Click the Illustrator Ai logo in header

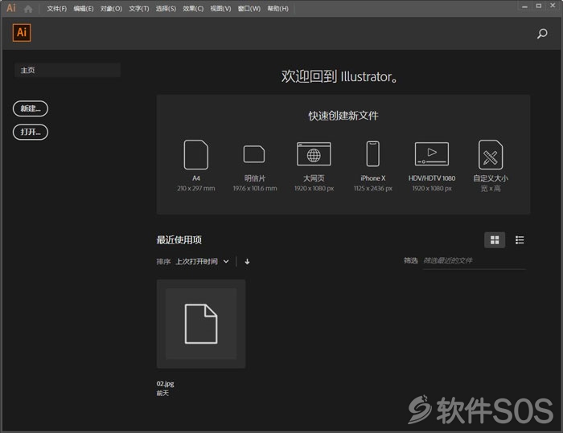pos(22,33)
